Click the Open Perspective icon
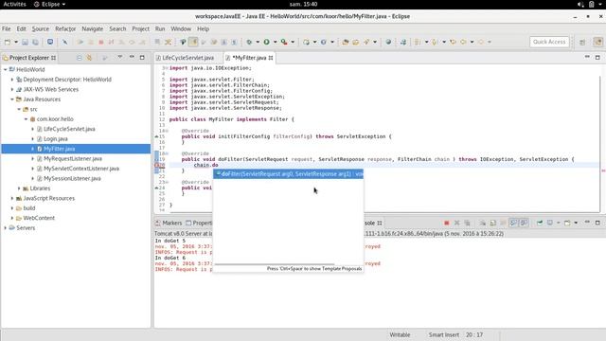The height and width of the screenshot is (341, 606). [582, 42]
